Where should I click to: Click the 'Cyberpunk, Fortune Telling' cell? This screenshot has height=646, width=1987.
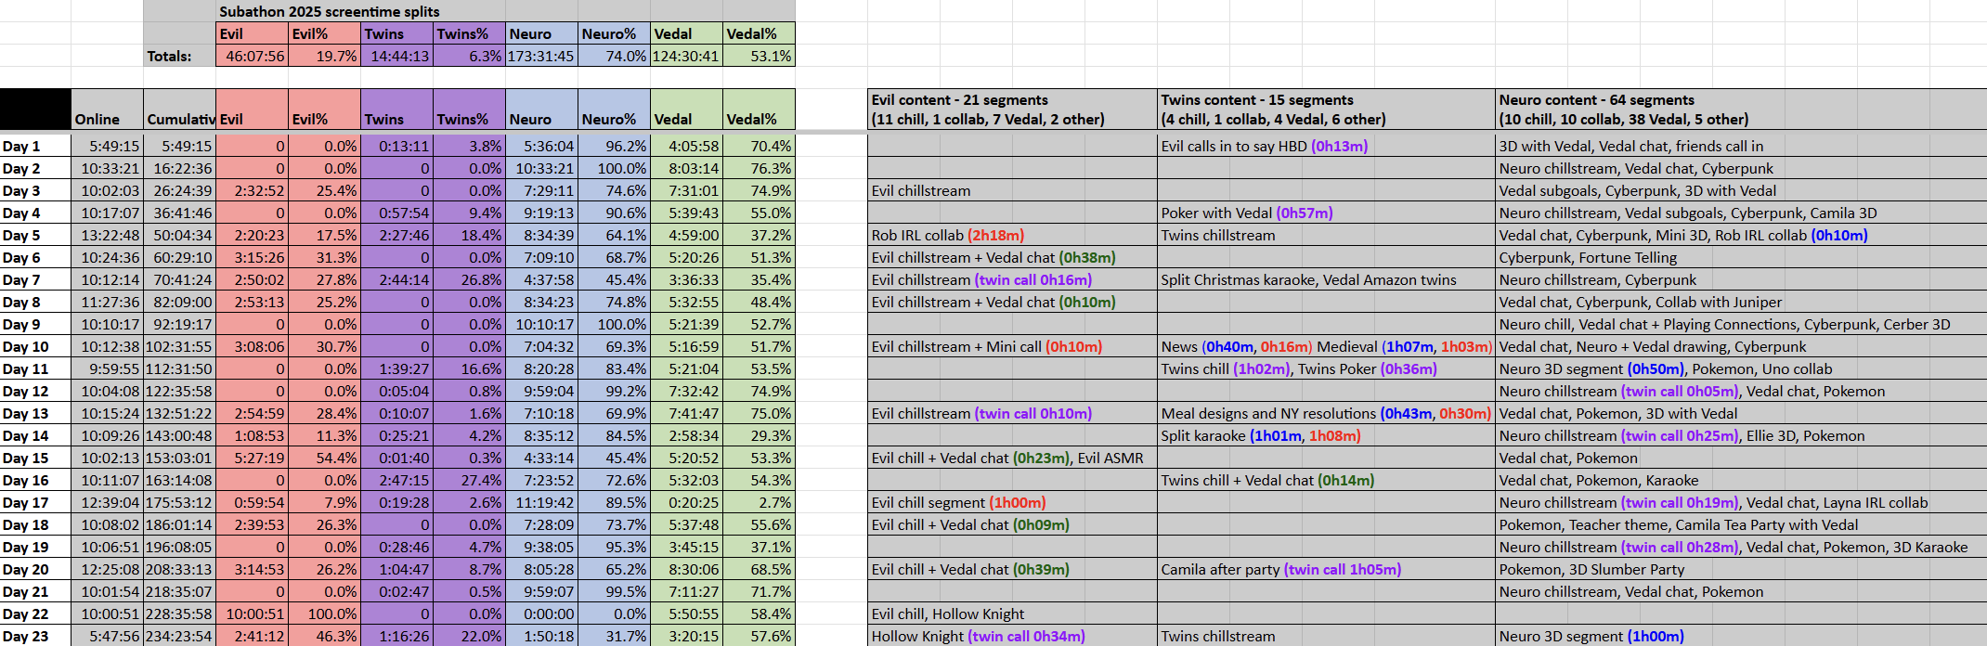(x=1741, y=257)
